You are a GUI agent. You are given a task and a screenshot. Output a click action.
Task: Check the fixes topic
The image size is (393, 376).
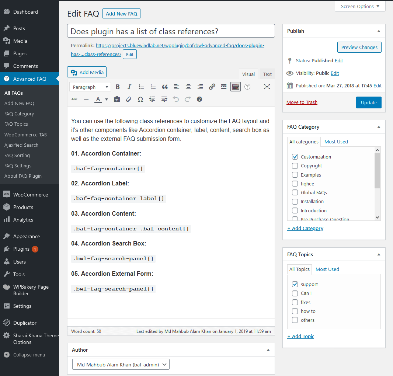click(x=295, y=302)
